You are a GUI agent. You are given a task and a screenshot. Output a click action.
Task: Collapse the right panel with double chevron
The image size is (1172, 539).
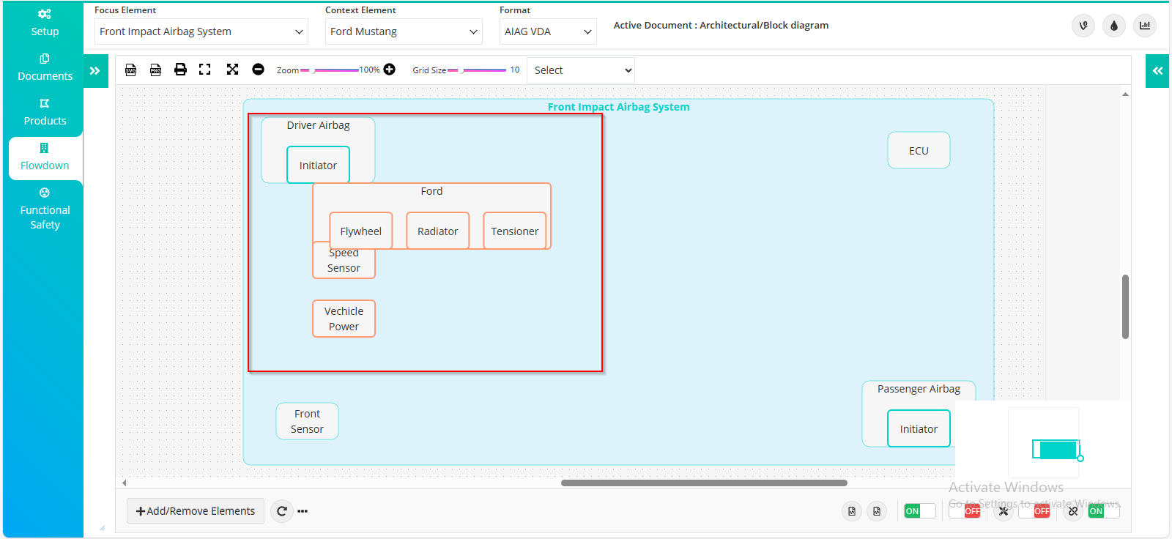tap(1157, 71)
